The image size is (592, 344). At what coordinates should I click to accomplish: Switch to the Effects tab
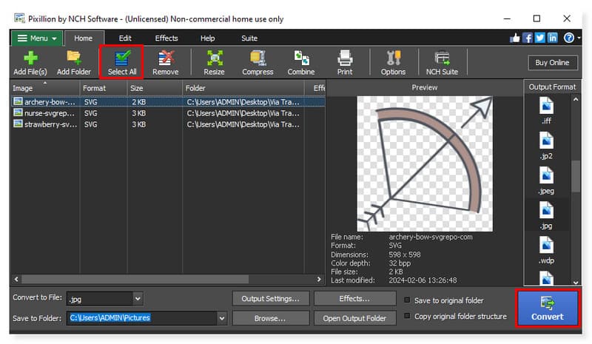pyautogui.click(x=166, y=38)
